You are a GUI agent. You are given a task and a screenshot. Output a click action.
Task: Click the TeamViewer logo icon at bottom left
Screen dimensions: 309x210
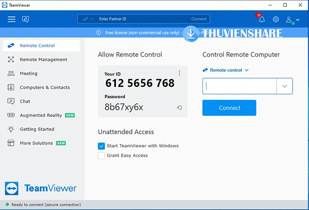pyautogui.click(x=12, y=188)
